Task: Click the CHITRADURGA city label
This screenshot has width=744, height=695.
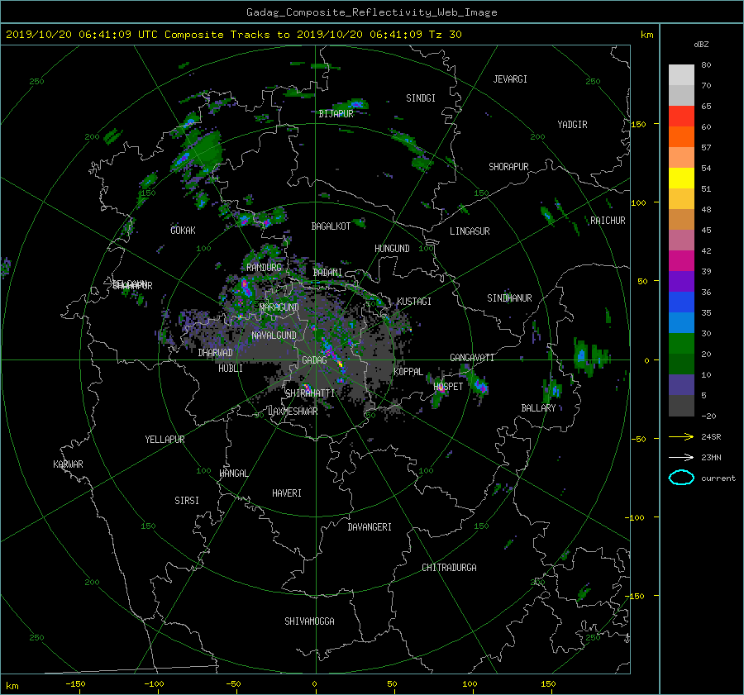Action: pos(450,568)
